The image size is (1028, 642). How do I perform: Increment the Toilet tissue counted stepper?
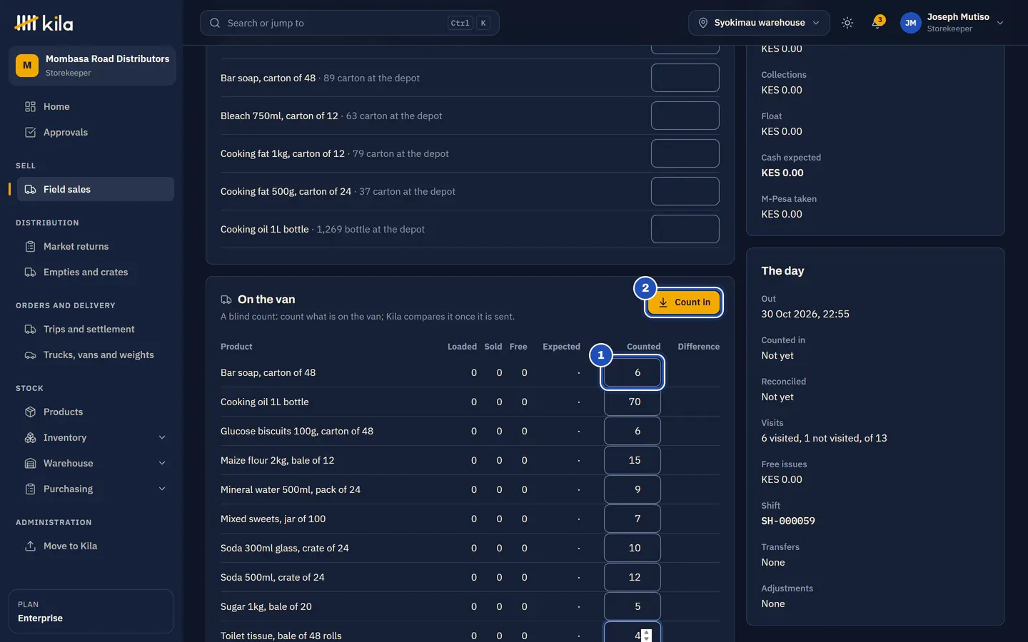(647, 632)
